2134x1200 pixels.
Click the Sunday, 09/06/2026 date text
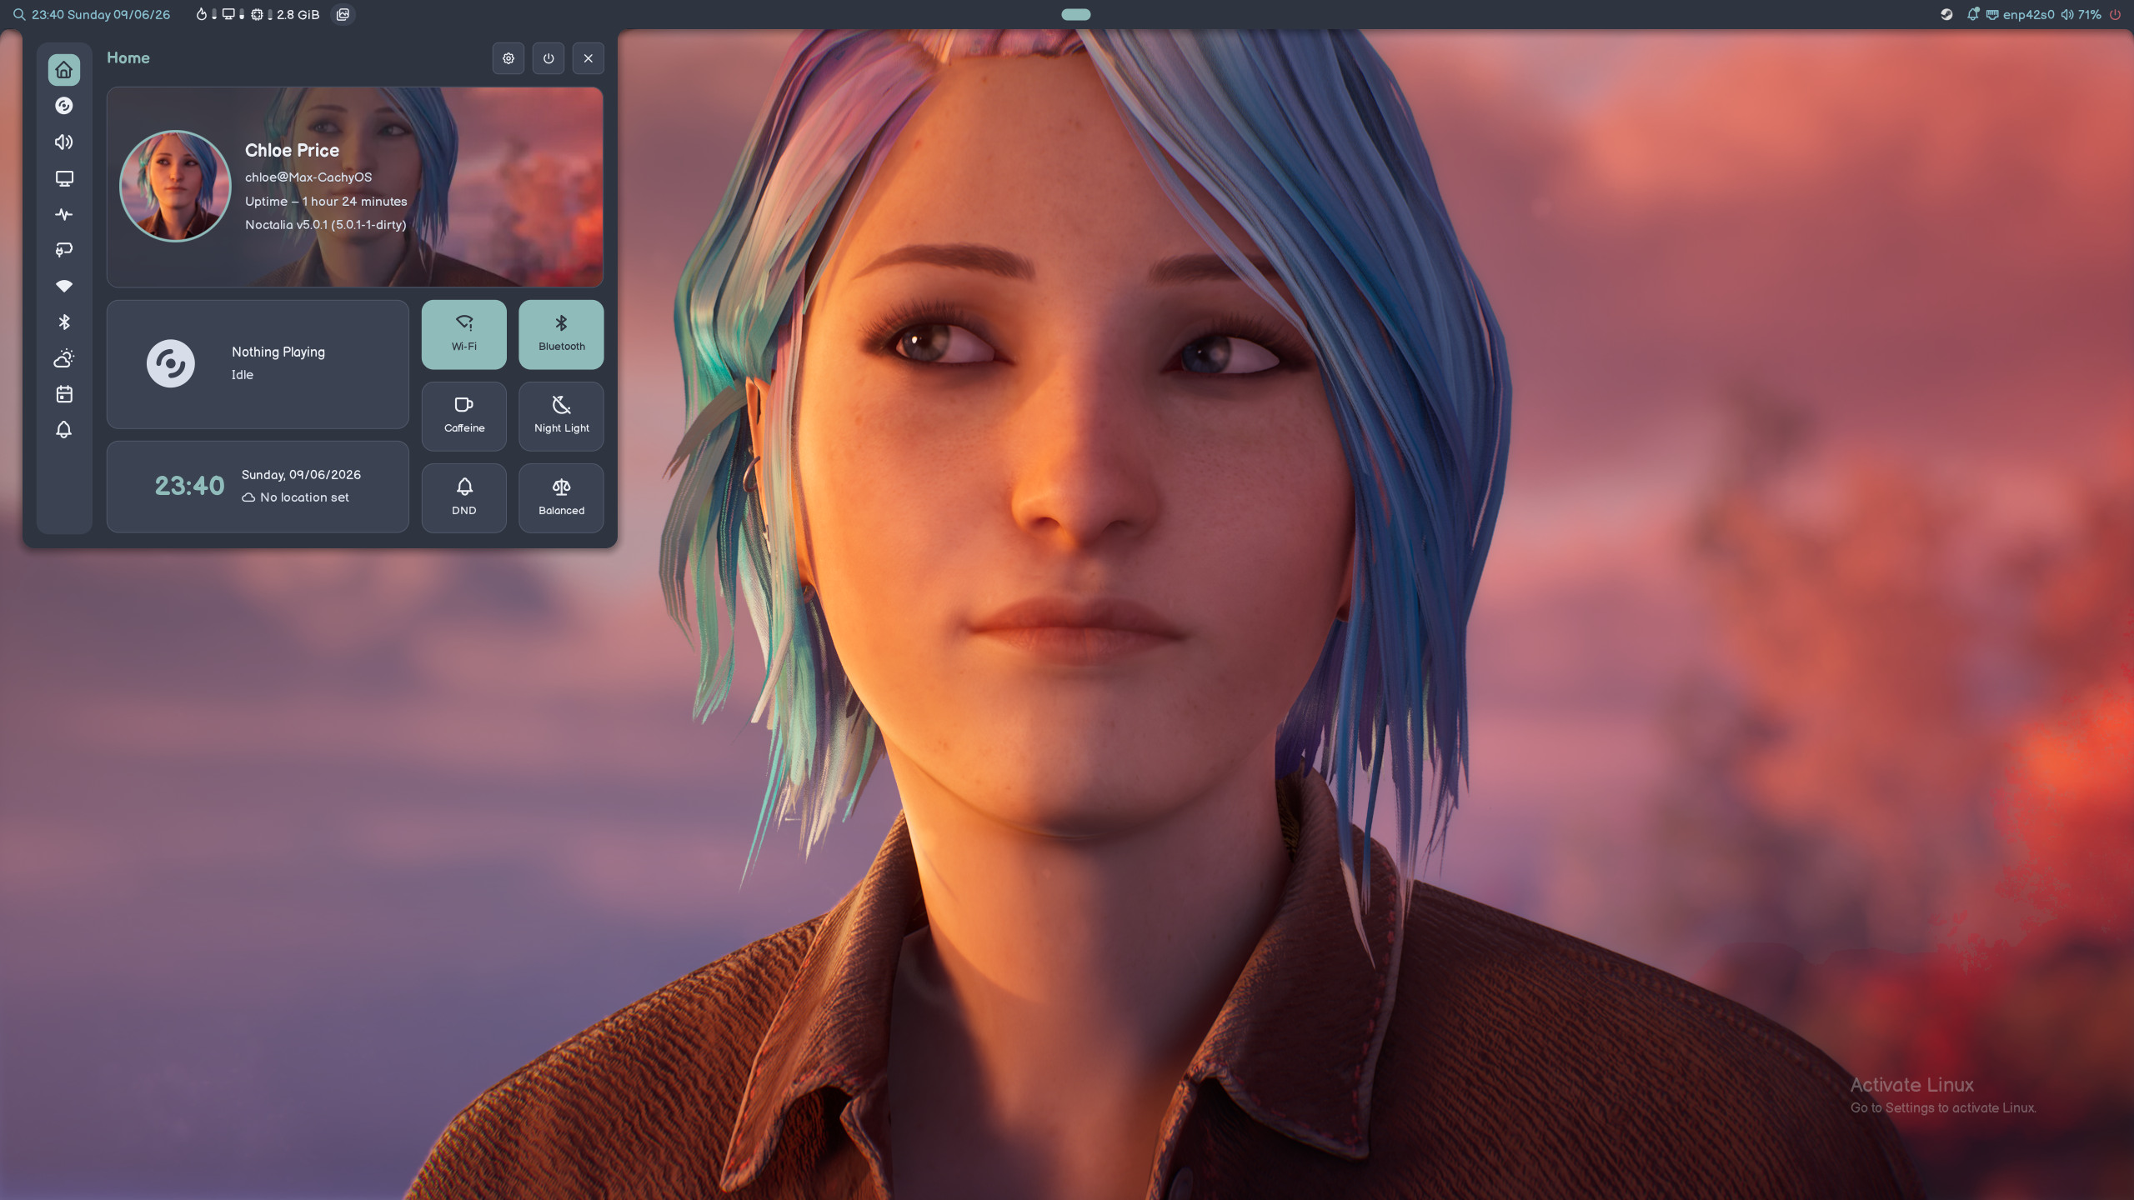(301, 475)
